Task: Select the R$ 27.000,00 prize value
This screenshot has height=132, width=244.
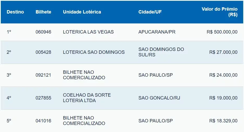Action: (x=223, y=52)
